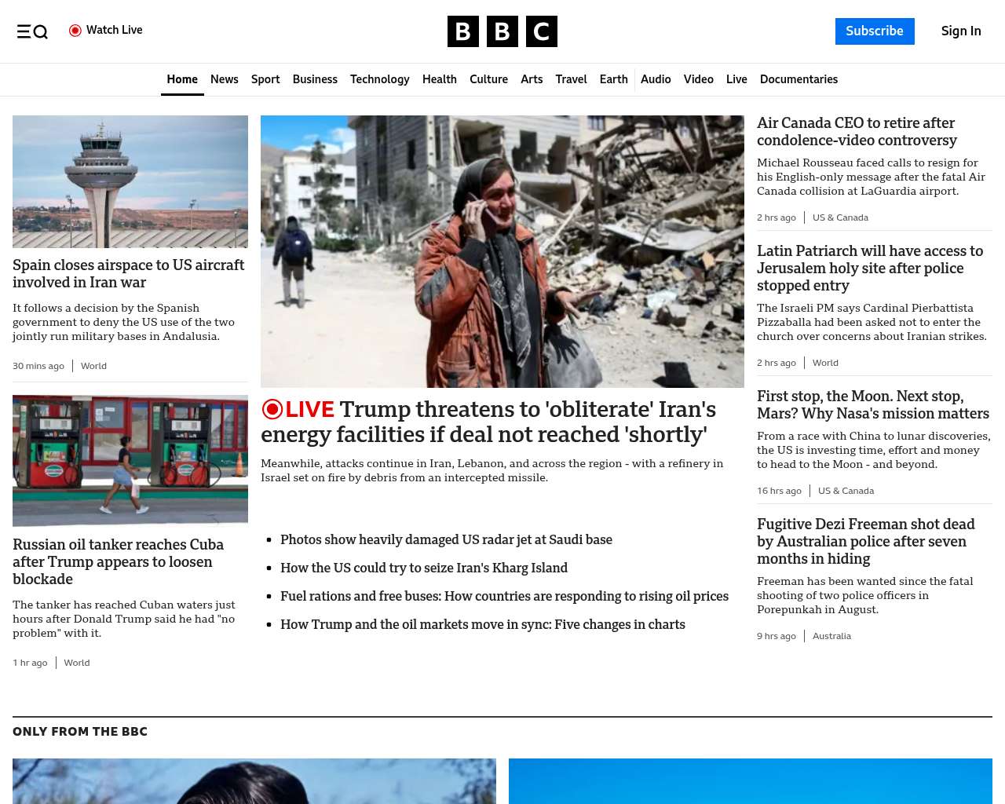Click 'The tanker has reached Cuban waters' summary
The image size is (1005, 804).
pos(124,619)
